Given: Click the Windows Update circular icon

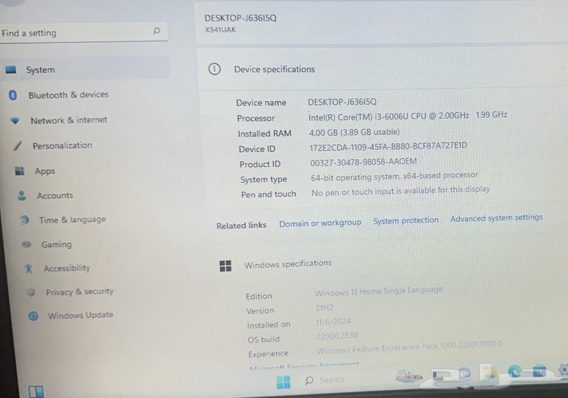Looking at the screenshot, I should click(x=33, y=316).
